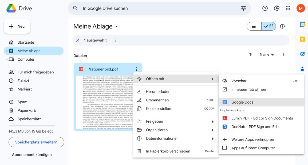Open Google Tasks side panel icon
Image resolution: width=308 pixels, height=165 pixels.
tap(302, 54)
